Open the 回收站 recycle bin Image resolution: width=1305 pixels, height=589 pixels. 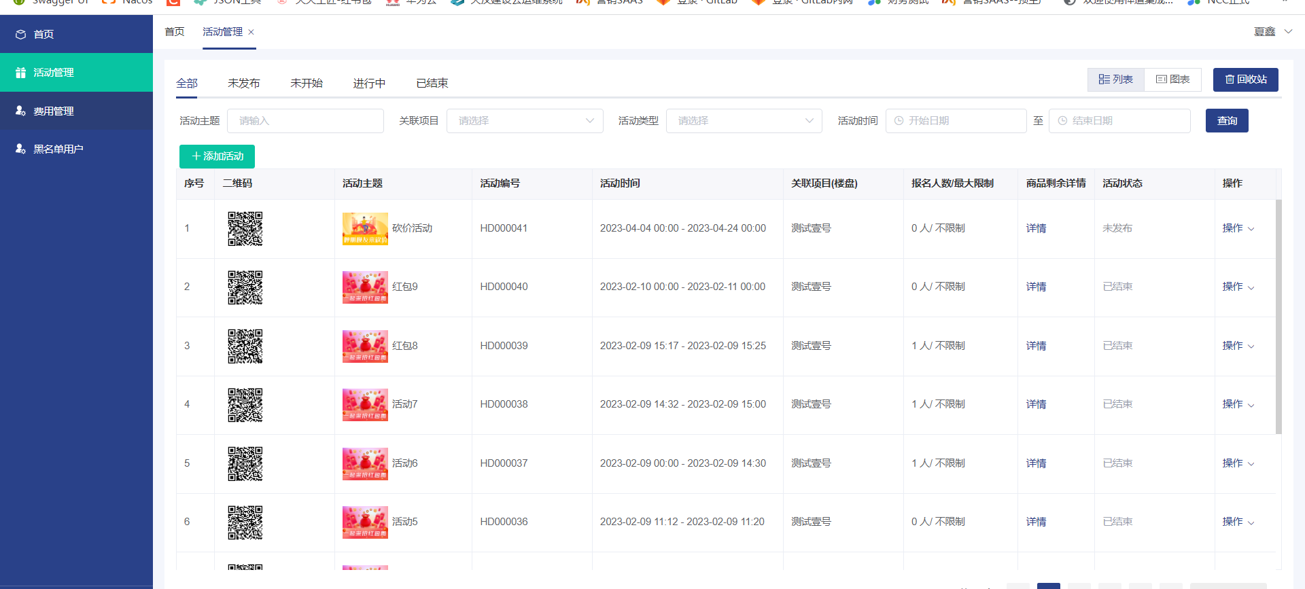click(1246, 79)
